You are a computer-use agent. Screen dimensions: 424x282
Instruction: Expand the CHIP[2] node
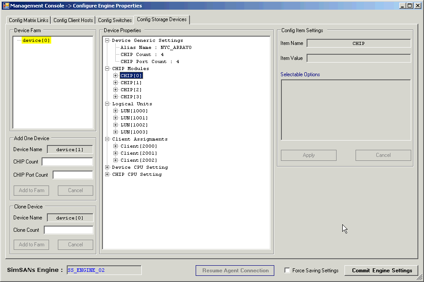[x=115, y=89]
